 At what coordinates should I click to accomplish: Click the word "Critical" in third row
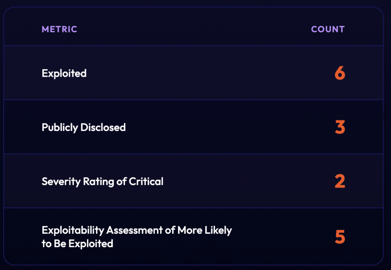146,182
